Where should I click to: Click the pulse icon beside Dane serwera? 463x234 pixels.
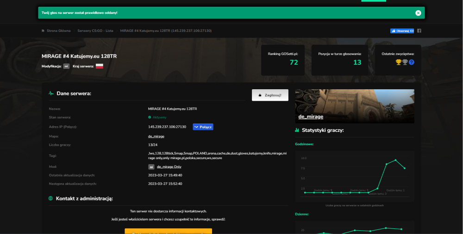click(51, 93)
